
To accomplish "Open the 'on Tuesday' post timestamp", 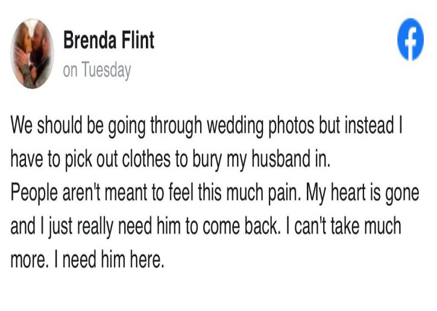I will 97,70.
